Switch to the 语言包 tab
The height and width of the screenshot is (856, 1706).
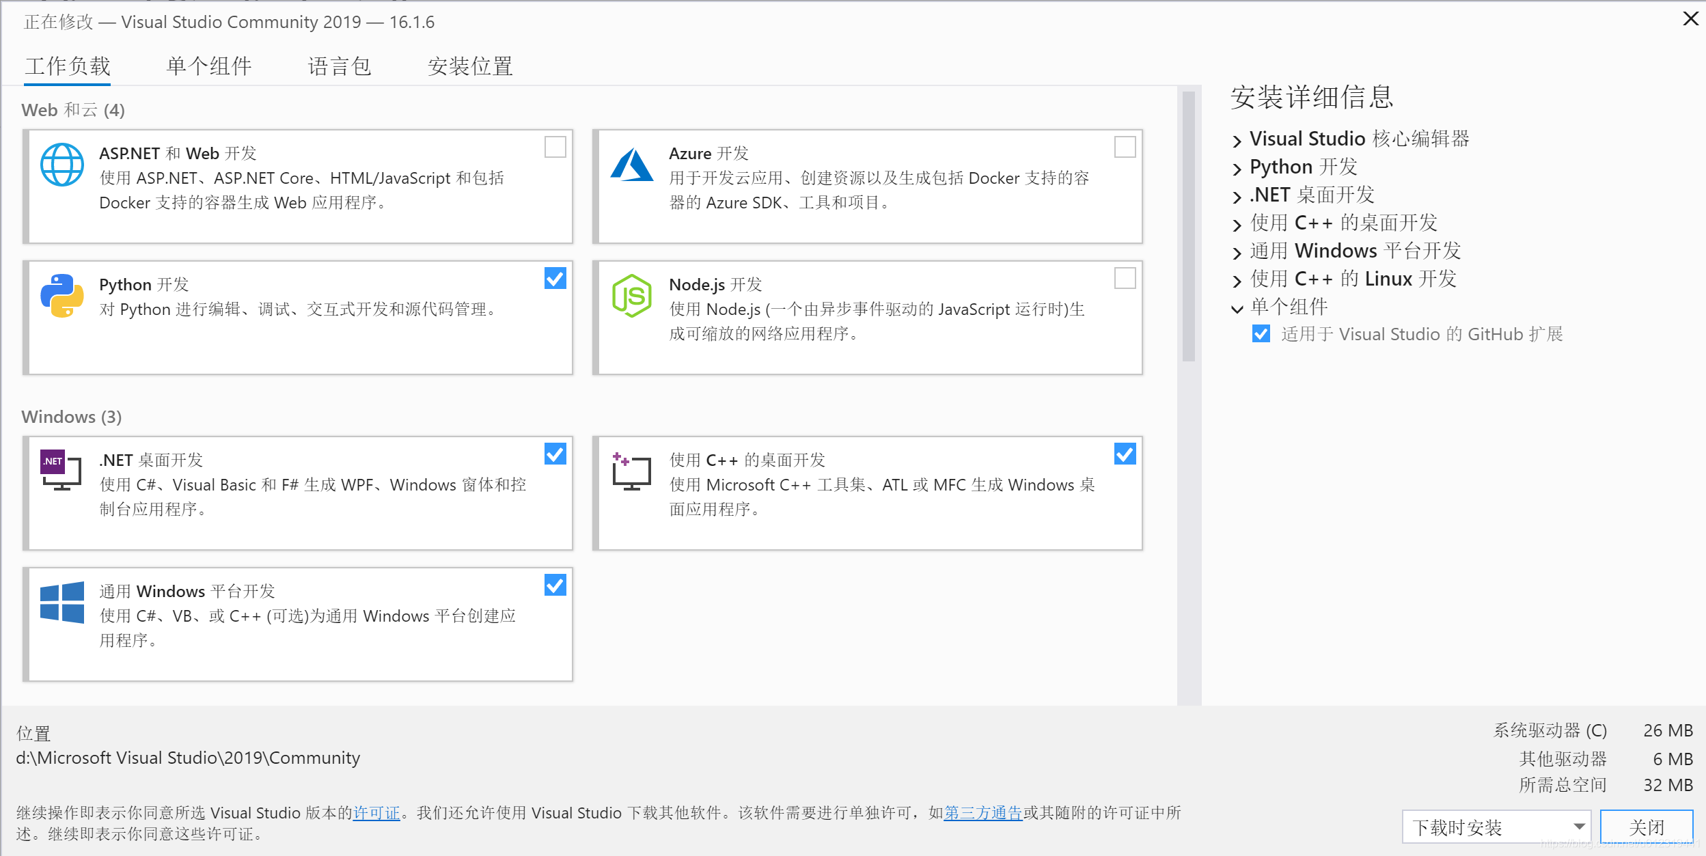(340, 66)
